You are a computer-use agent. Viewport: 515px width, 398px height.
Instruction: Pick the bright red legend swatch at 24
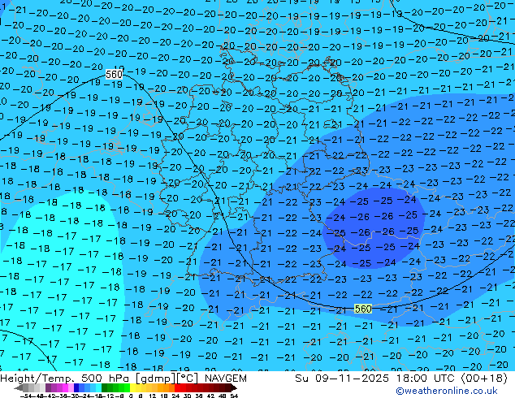click(177, 388)
